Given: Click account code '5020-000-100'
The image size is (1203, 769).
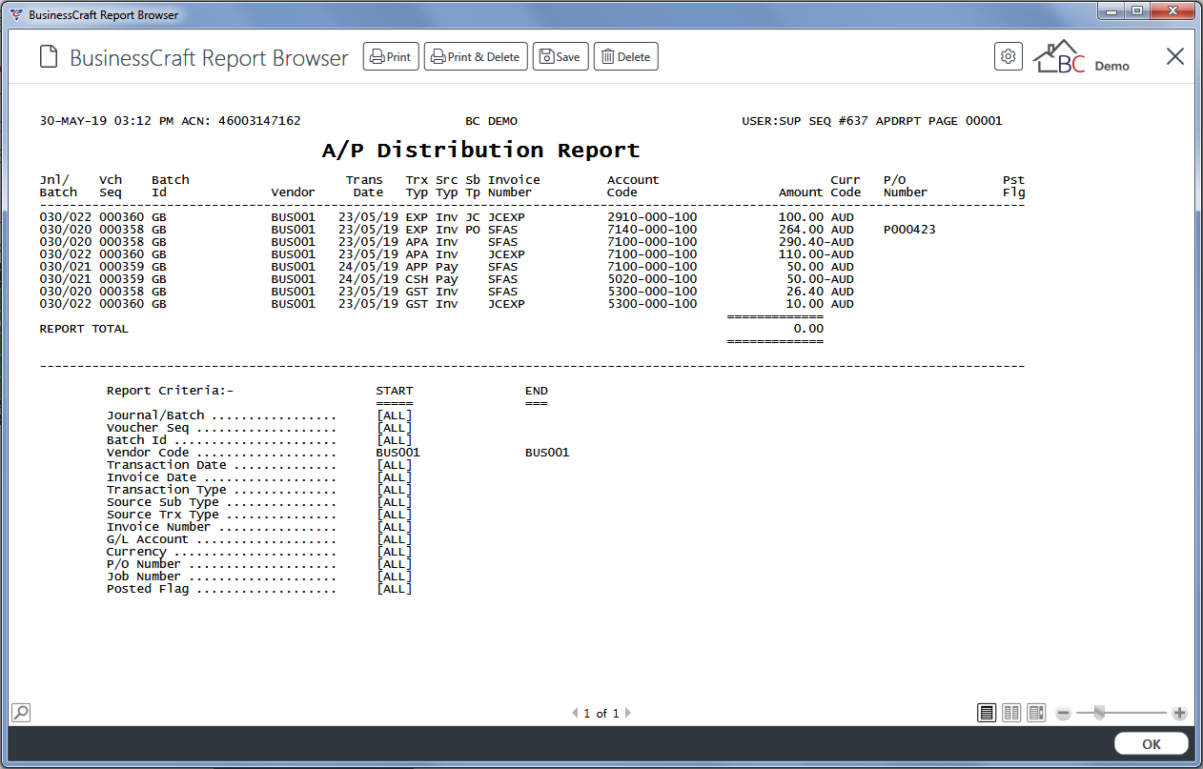Looking at the screenshot, I should [652, 279].
